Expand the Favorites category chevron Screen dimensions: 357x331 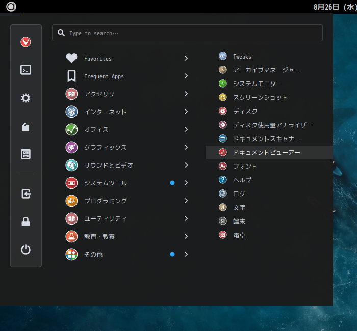186,58
